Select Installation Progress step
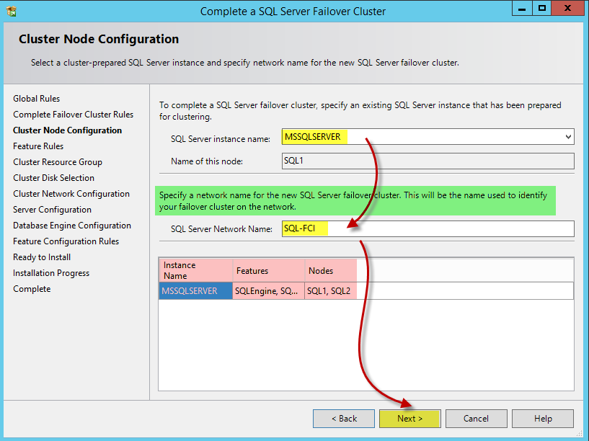 [x=51, y=273]
